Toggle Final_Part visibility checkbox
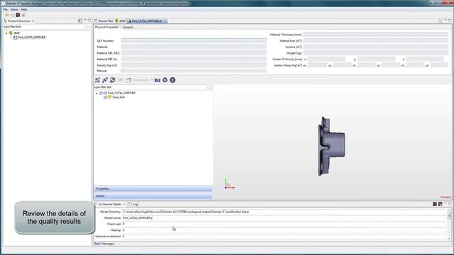This screenshot has width=454, height=255. coord(106,98)
